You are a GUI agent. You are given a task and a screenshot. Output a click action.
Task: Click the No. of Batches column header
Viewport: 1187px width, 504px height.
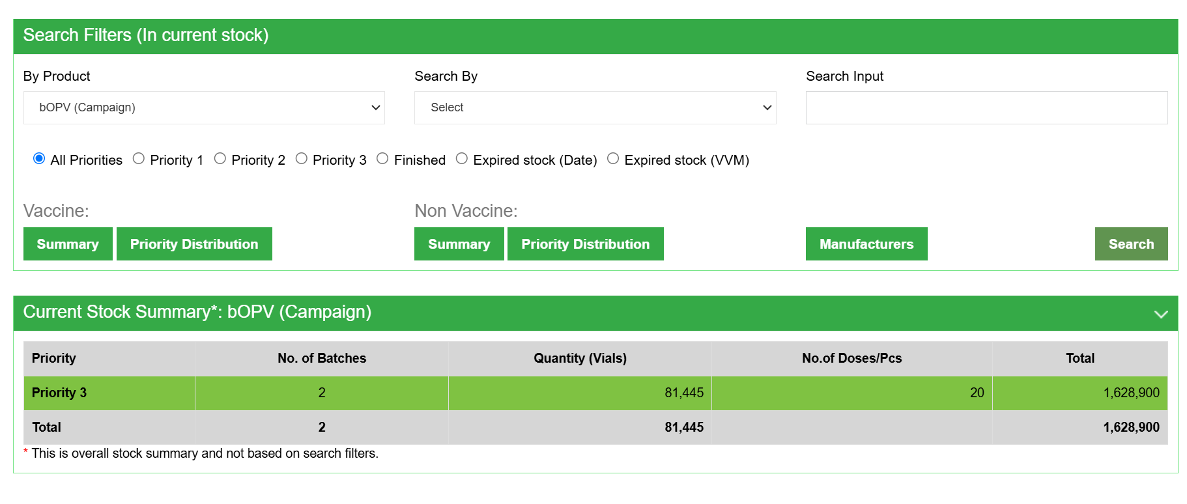(x=322, y=358)
